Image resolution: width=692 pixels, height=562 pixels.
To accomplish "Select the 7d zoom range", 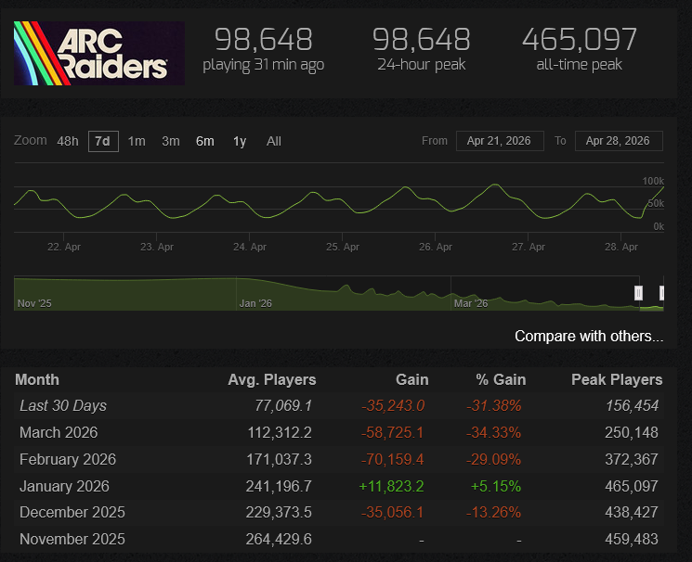I will (x=103, y=142).
